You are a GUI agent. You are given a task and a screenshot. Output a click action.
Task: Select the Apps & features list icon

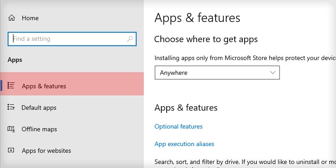tap(11, 86)
